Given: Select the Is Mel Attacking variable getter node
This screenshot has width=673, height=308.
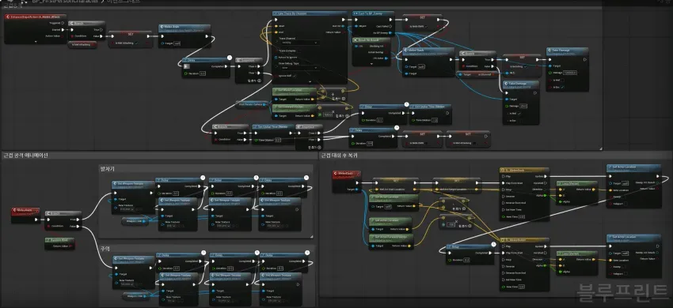Looking at the screenshot, I should [82, 44].
